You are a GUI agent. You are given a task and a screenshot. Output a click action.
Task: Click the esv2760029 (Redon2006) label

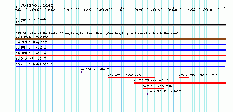33,37
